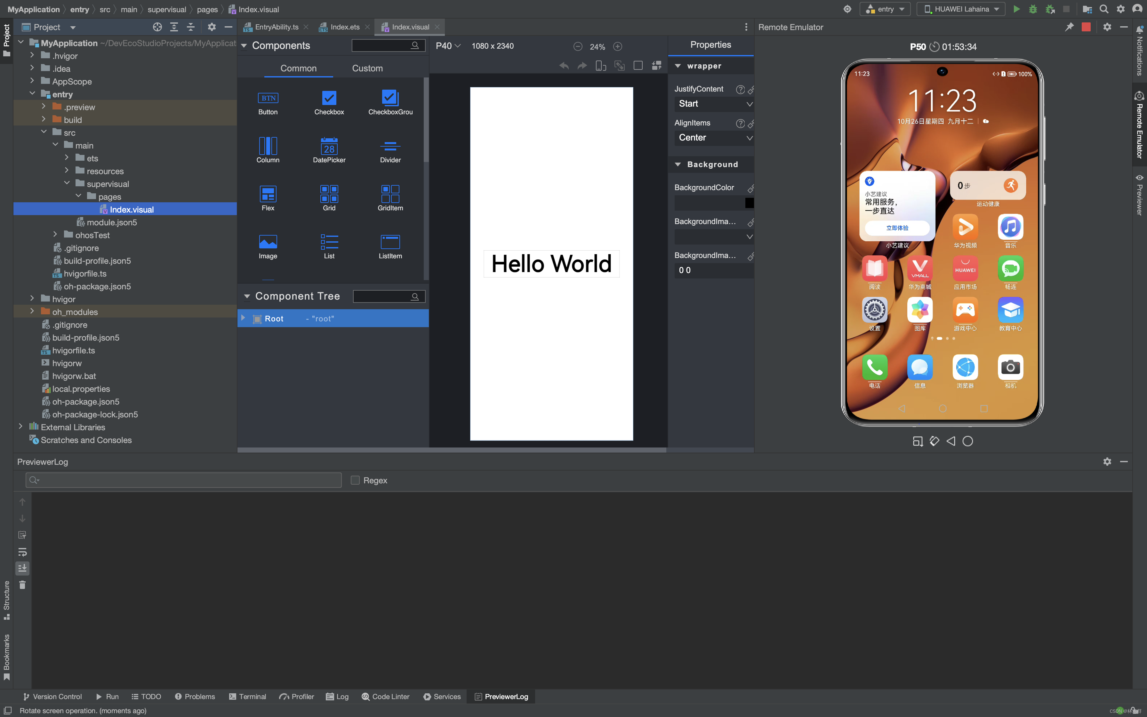Click the BackgroundColor black swatch
The image size is (1147, 717).
[749, 203]
